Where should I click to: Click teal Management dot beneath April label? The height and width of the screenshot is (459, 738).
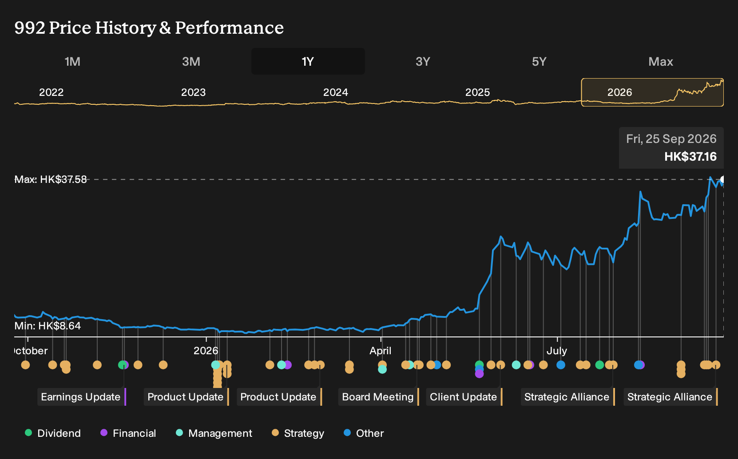tap(382, 369)
